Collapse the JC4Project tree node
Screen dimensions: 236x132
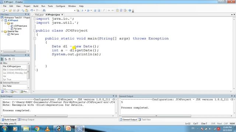2,21
